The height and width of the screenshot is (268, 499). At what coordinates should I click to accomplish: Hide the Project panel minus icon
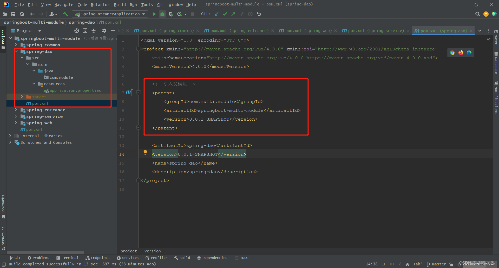point(113,31)
